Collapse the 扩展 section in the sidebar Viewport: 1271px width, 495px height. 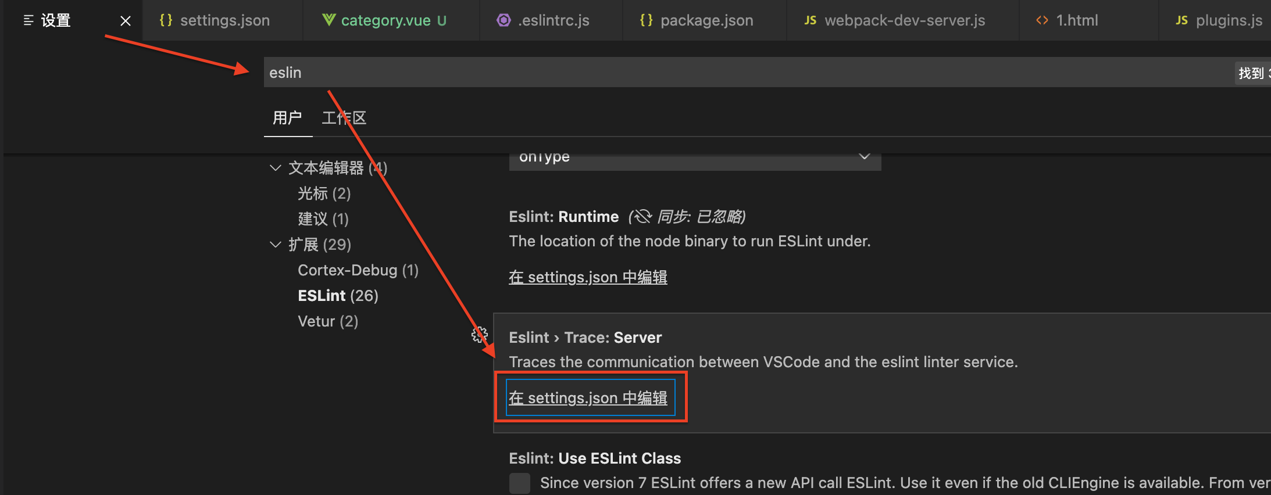pyautogui.click(x=275, y=245)
